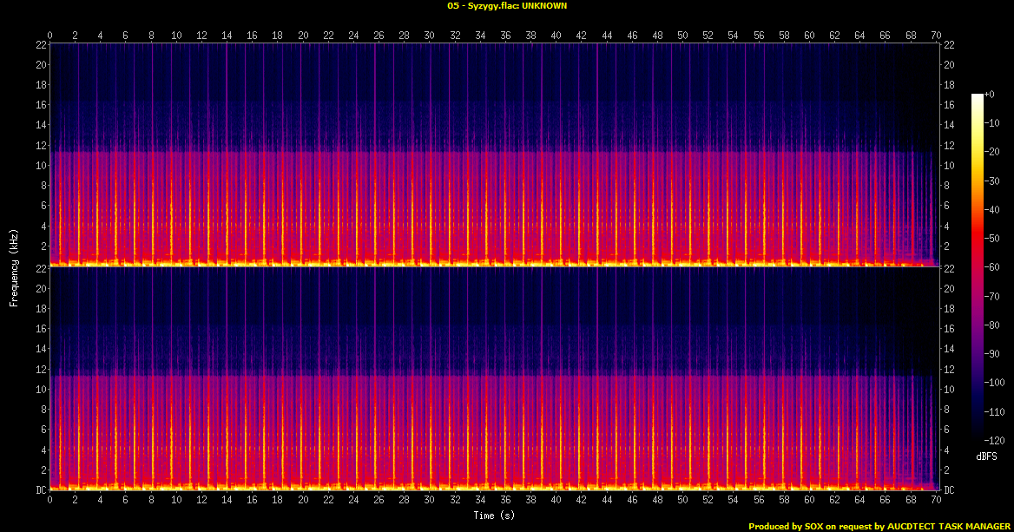Click the 'DC' label at bottom-left of lower channel
The width and height of the screenshot is (1014, 532).
(40, 489)
